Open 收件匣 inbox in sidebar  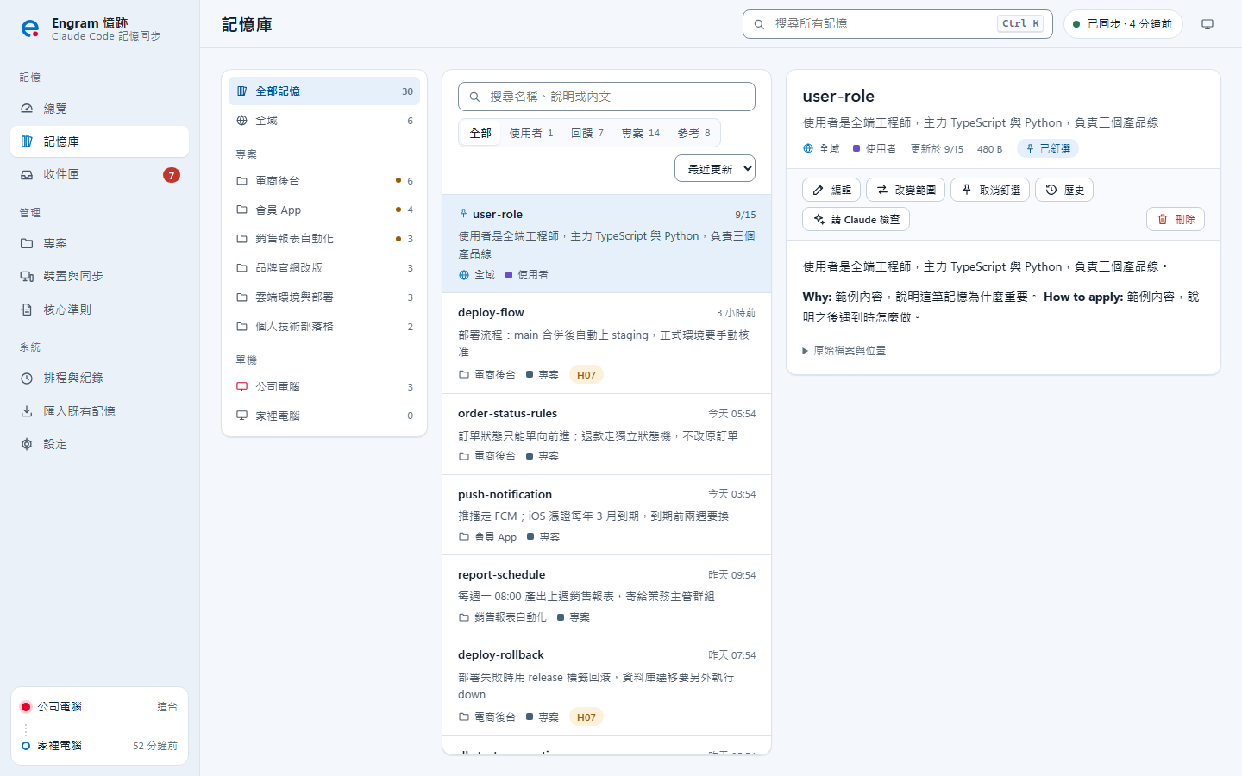99,174
